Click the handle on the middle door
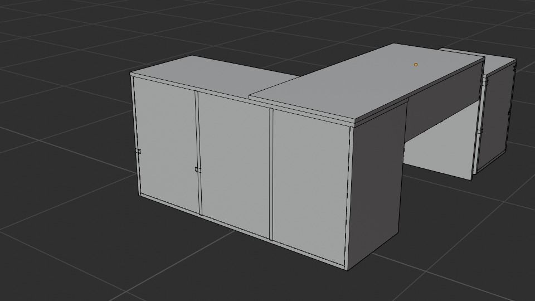The width and height of the screenshot is (535, 301). [x=198, y=169]
